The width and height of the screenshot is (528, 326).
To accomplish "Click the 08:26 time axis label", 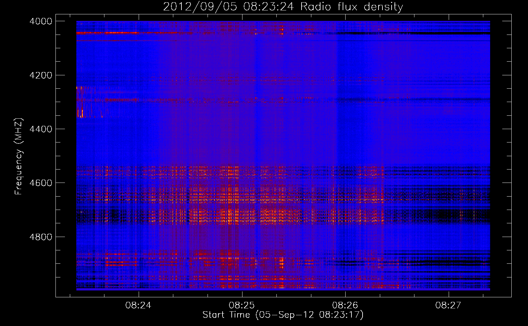I will (x=345, y=305).
